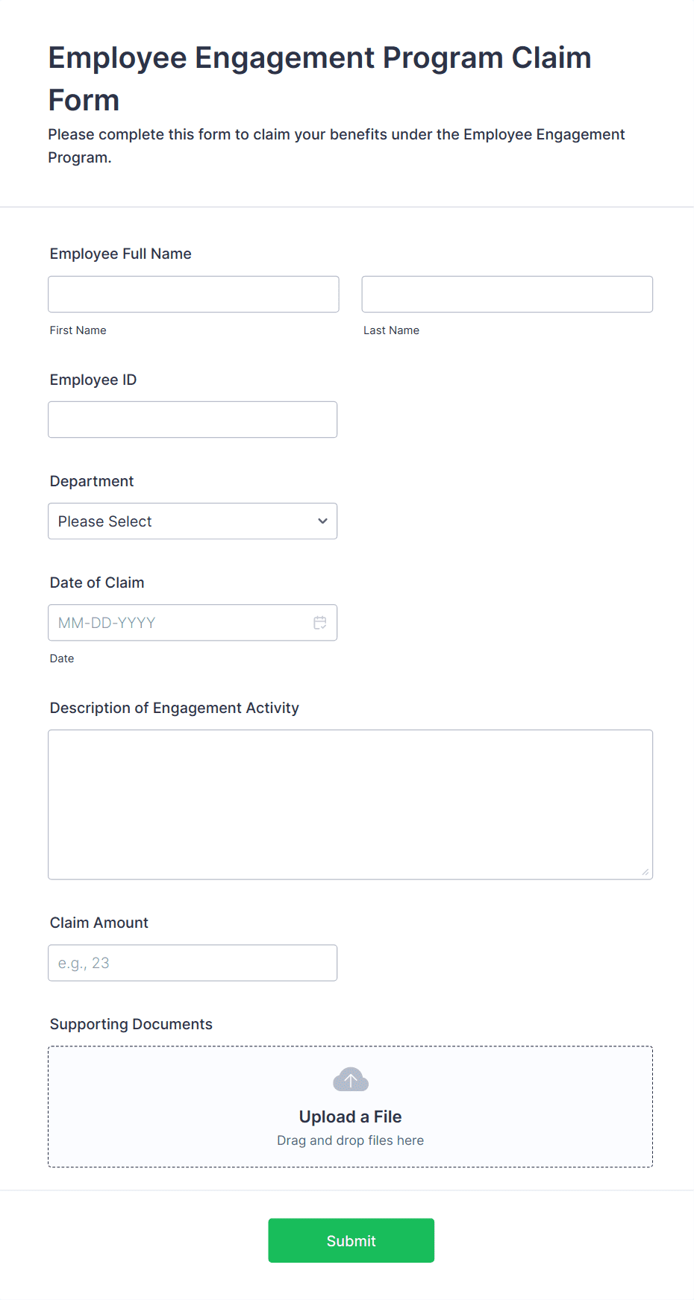Click the Employee ID label
The image size is (694, 1300).
(93, 380)
